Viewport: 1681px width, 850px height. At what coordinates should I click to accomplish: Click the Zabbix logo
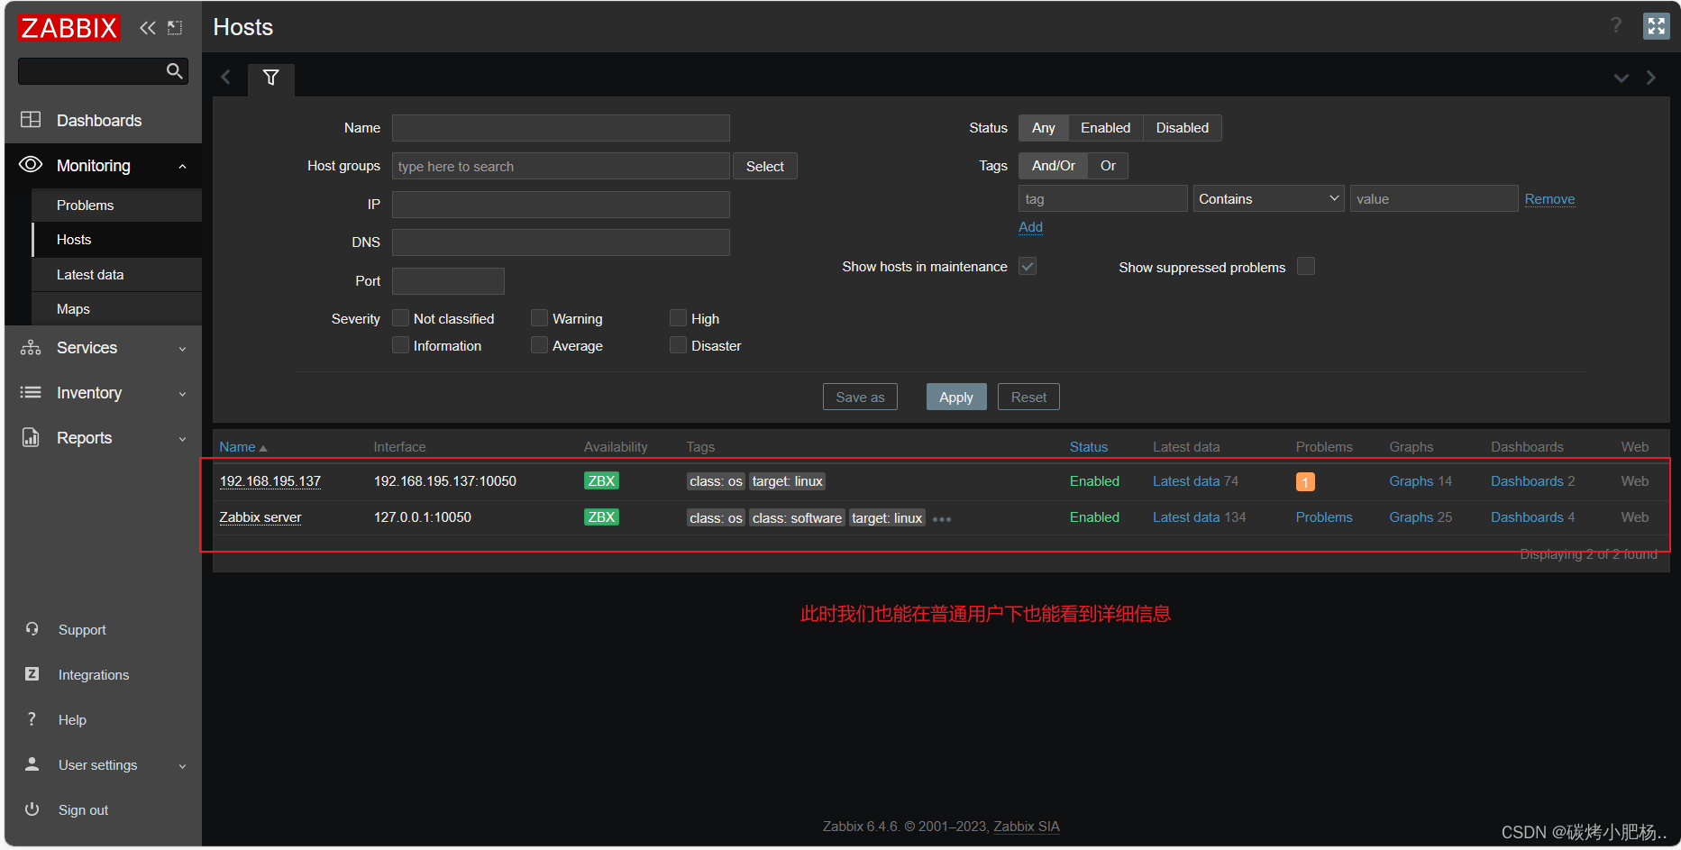[x=69, y=28]
